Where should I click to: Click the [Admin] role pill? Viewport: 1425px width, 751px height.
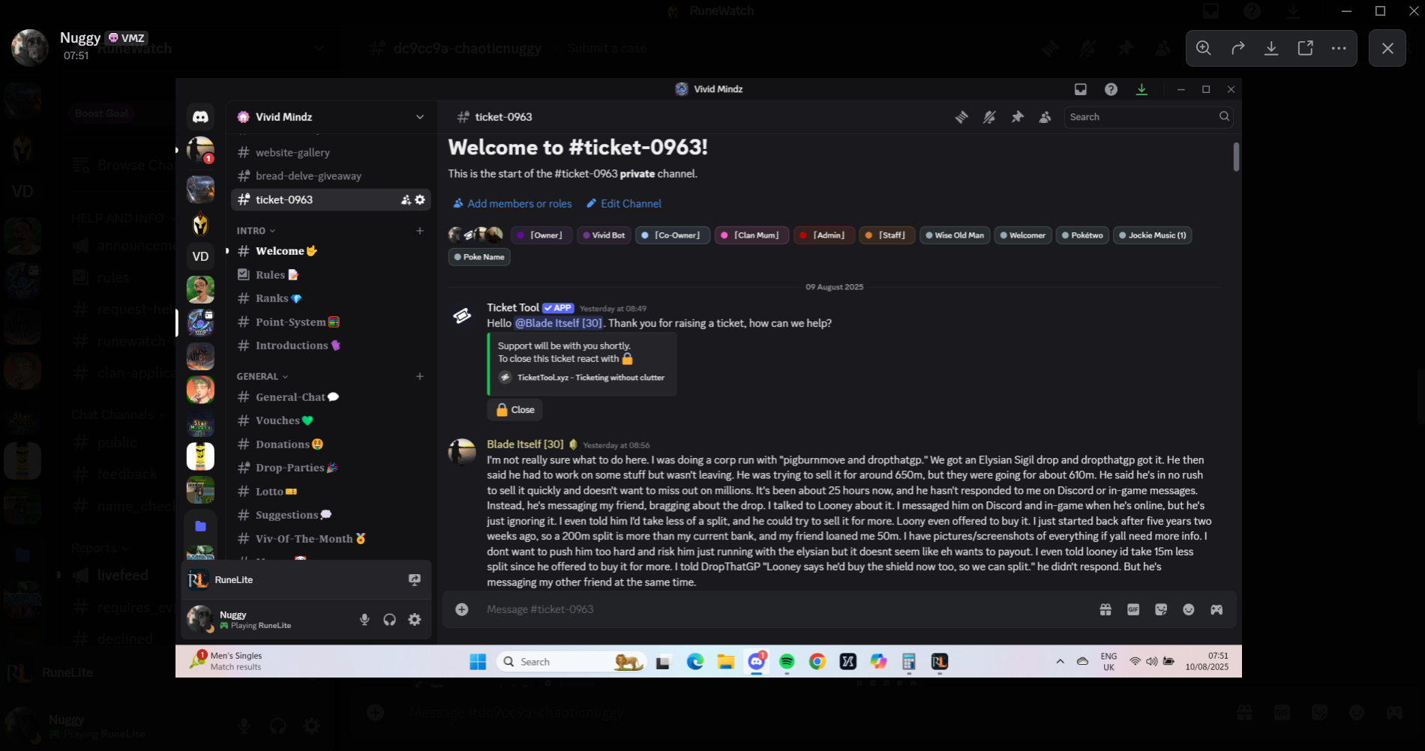[823, 235]
